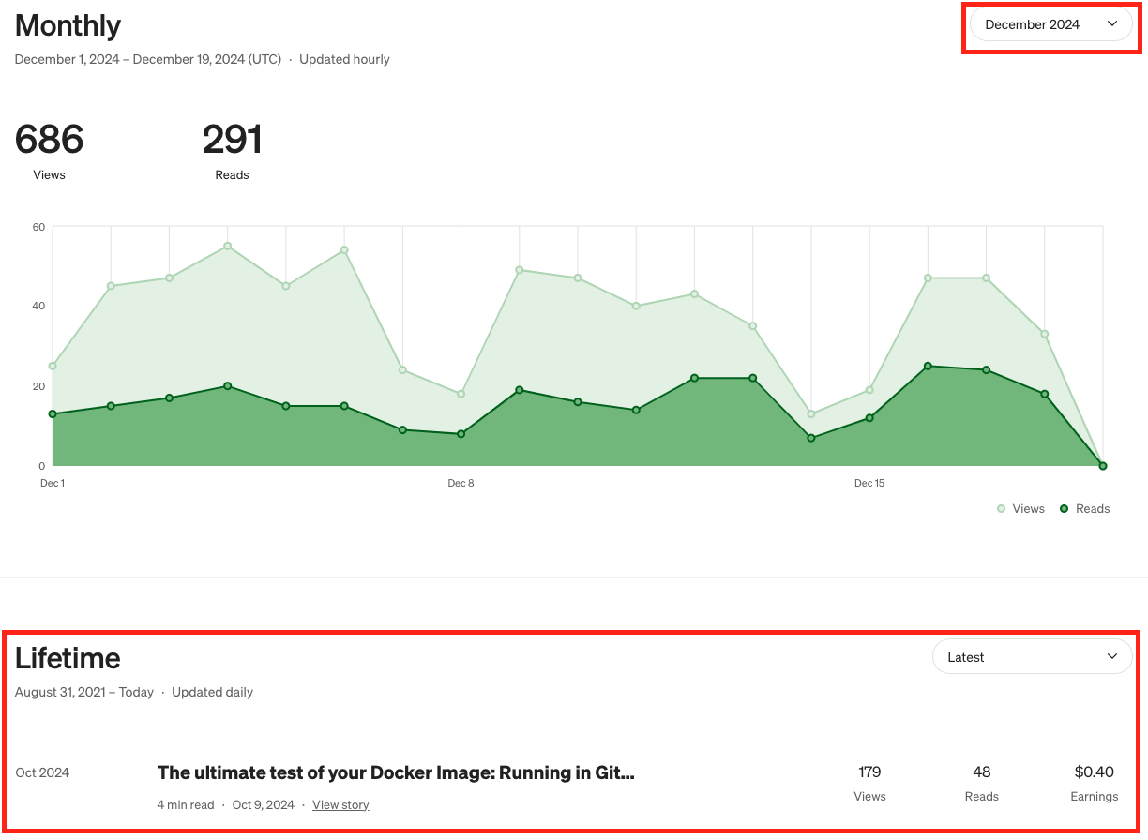Click the Updated hourly label

click(344, 58)
